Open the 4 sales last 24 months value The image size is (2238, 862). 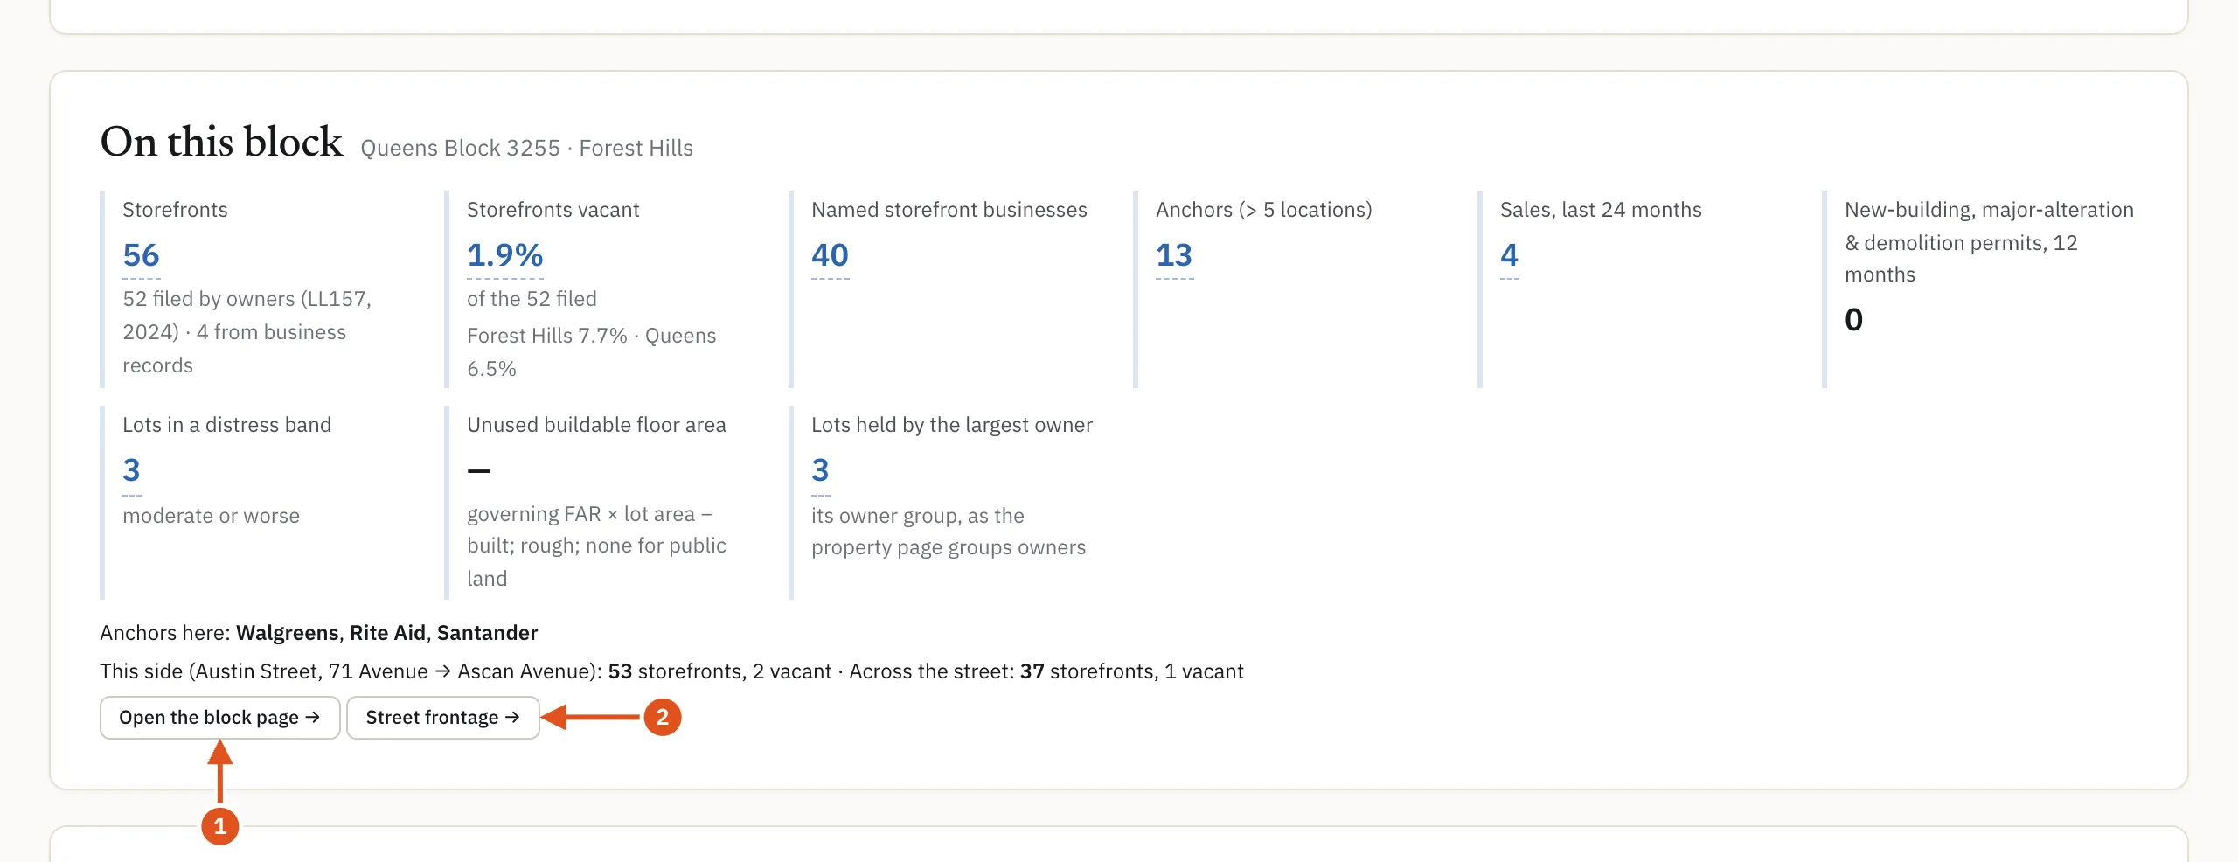click(1509, 255)
